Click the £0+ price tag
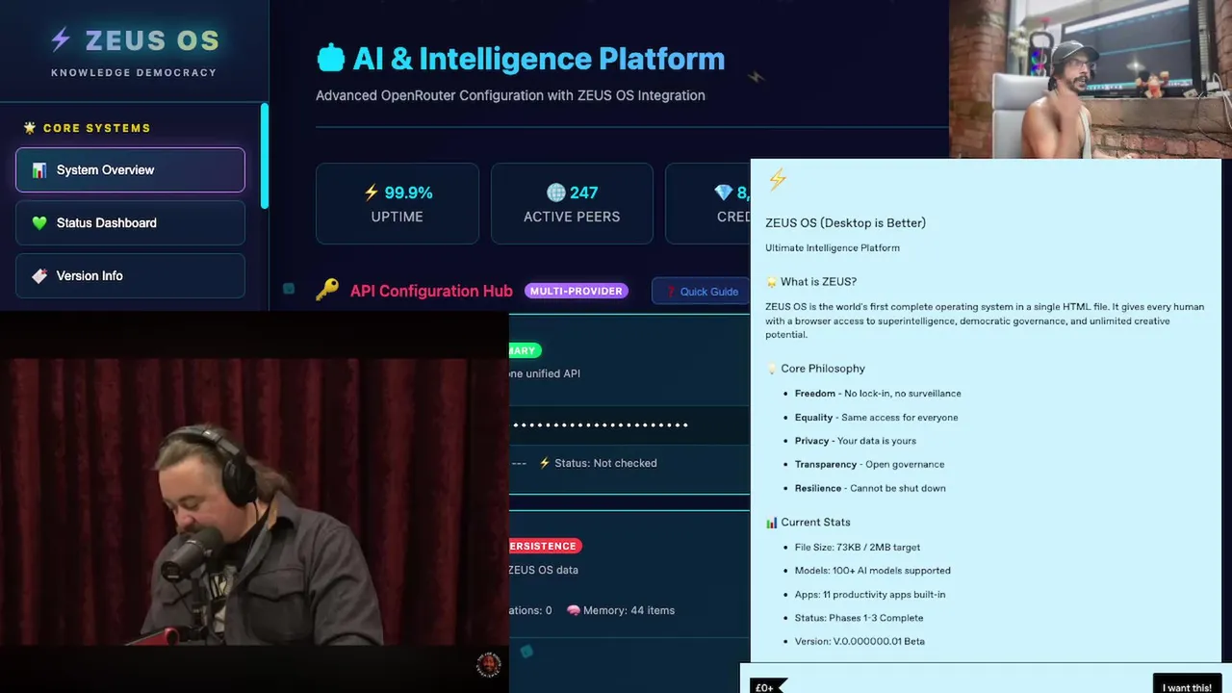This screenshot has width=1232, height=693. pyautogui.click(x=767, y=686)
